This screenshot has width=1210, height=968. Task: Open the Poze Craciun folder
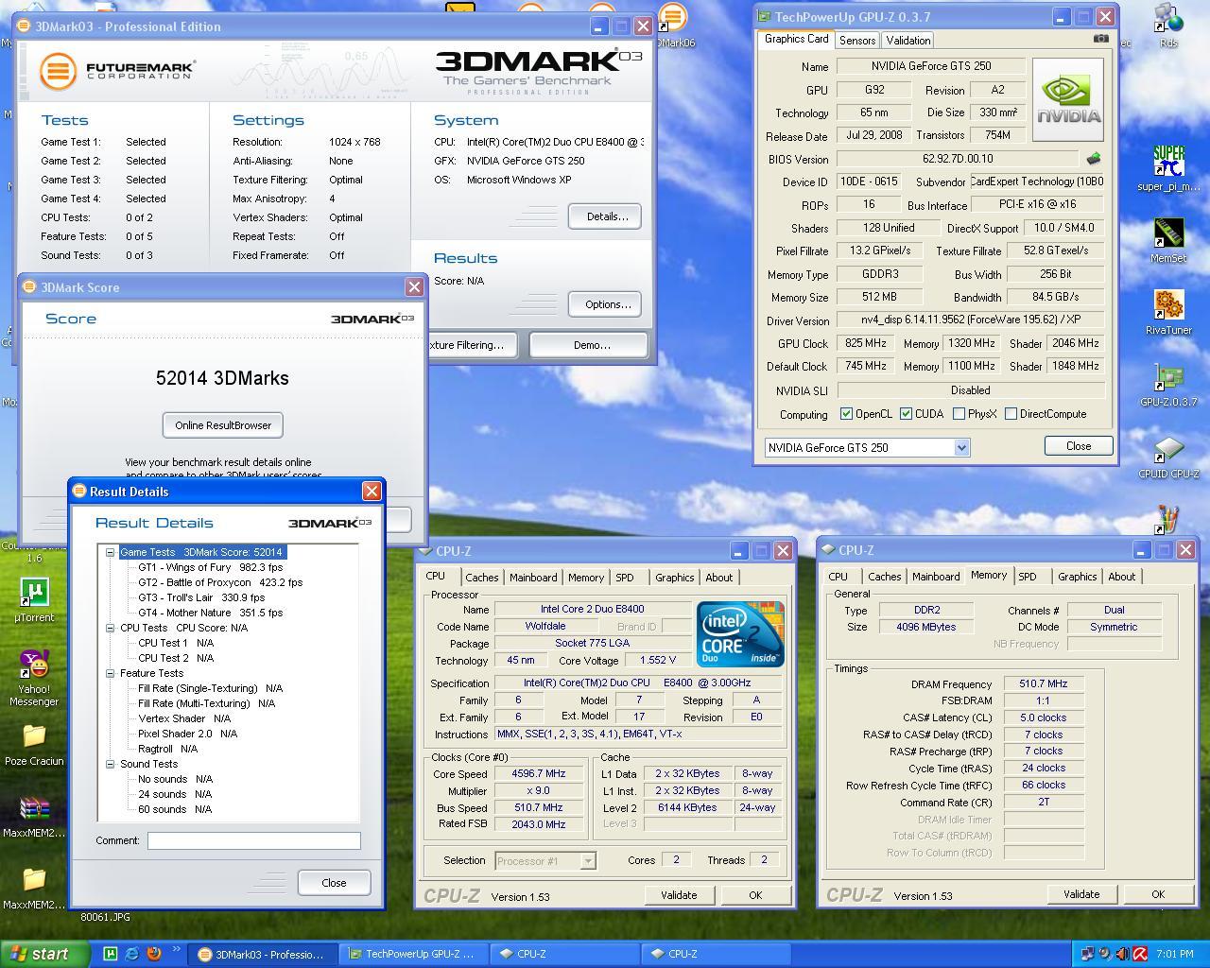[34, 744]
